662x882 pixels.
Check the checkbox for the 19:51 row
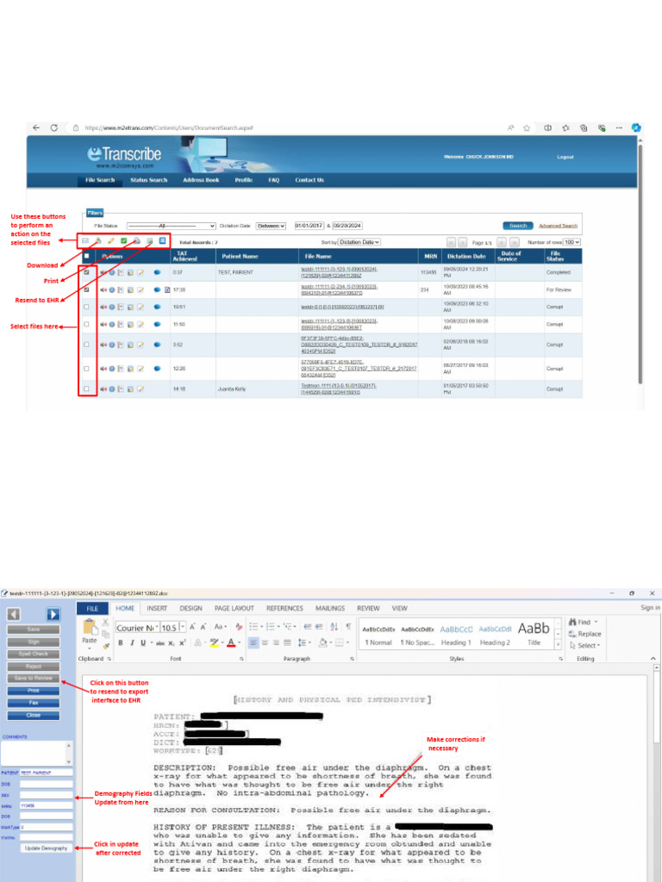[86, 307]
